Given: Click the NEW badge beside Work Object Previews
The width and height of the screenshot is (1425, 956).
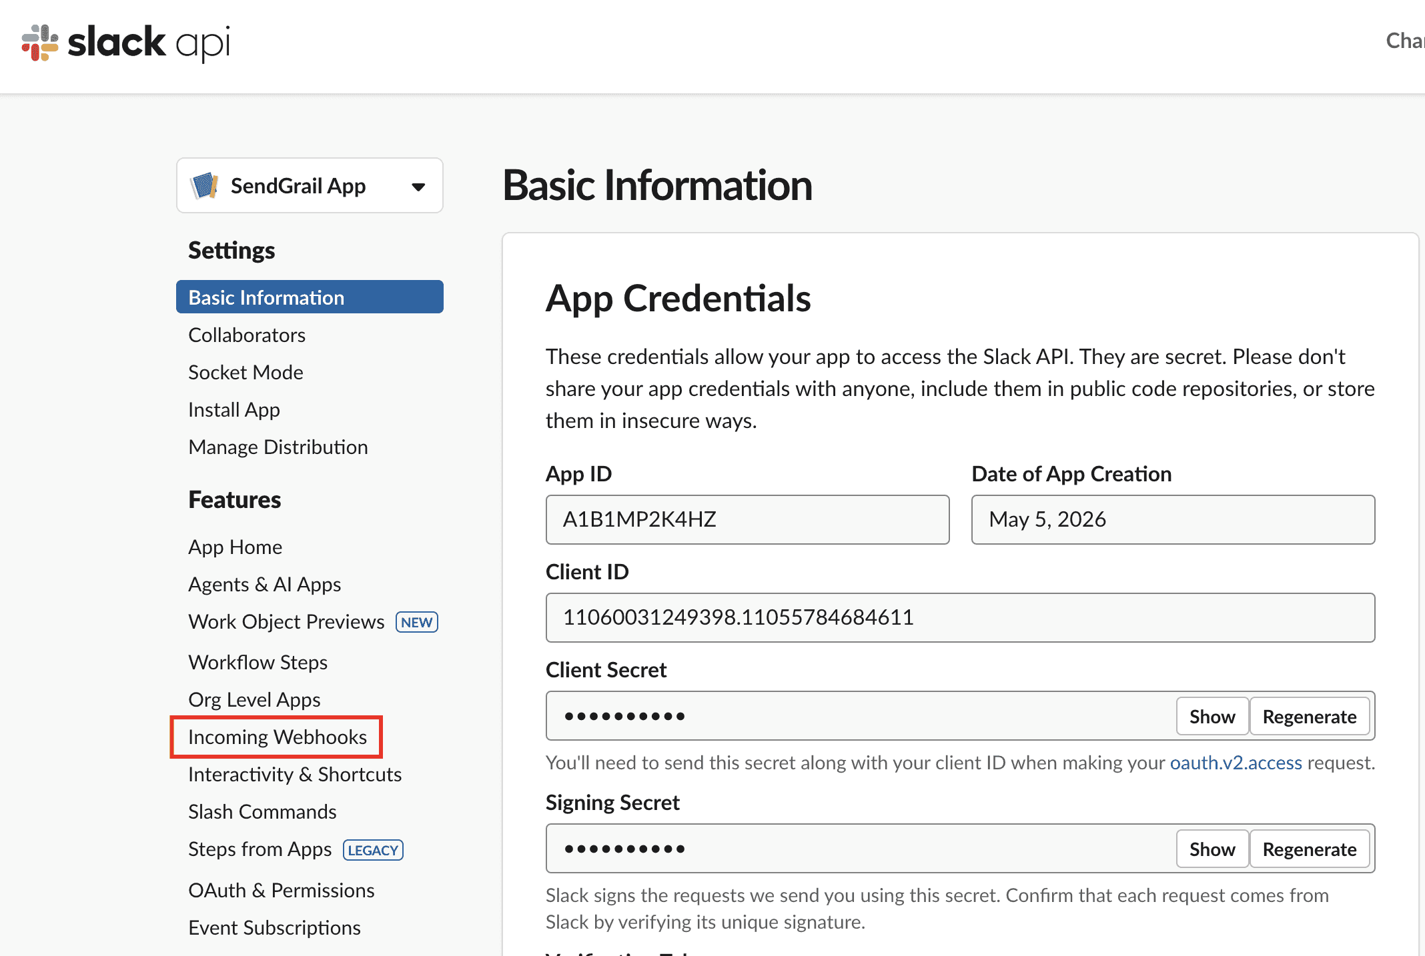Looking at the screenshot, I should (417, 622).
